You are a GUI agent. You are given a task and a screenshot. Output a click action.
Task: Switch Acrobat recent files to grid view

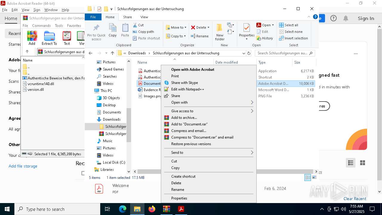[x=363, y=163]
